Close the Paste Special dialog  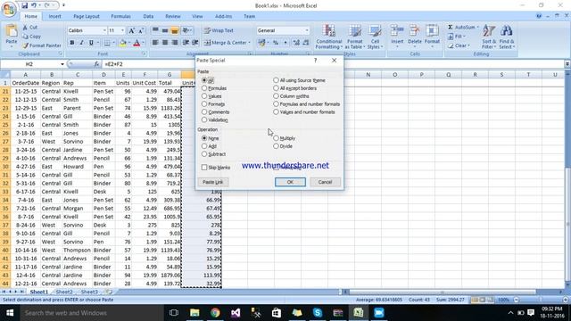pos(334,61)
